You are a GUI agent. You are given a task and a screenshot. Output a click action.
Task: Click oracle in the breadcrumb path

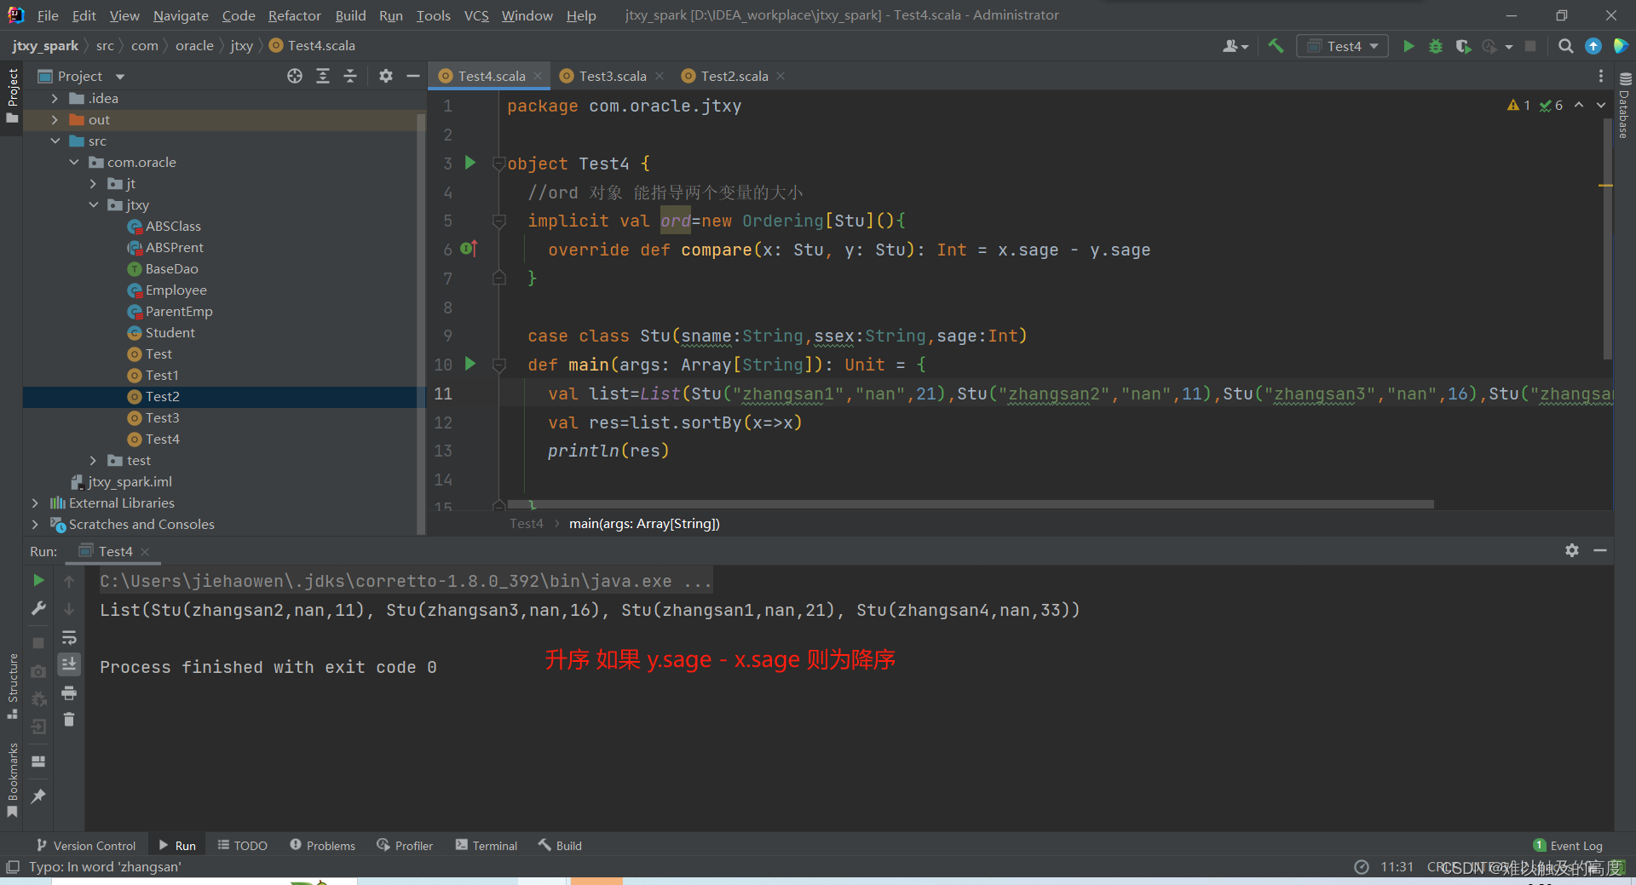pos(194,46)
